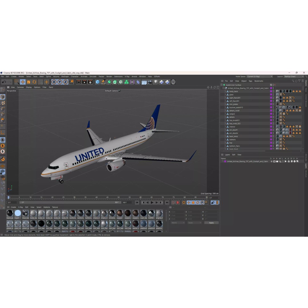The width and height of the screenshot is (308, 308).
Task: Activate the Scale tool in top toolbar
Action: pos(29,82)
